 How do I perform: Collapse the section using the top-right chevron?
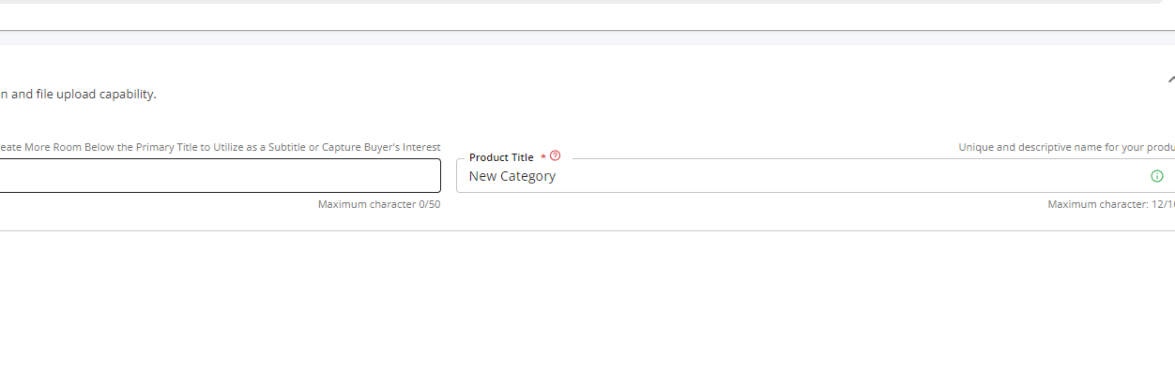click(1170, 81)
